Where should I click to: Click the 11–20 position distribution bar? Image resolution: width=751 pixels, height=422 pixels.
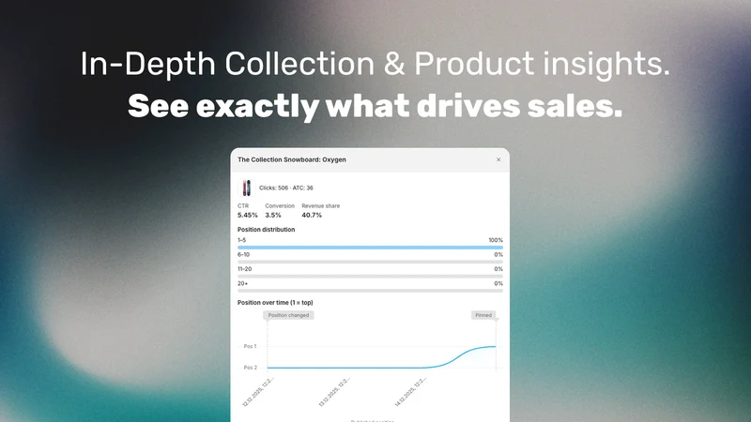pos(370,276)
